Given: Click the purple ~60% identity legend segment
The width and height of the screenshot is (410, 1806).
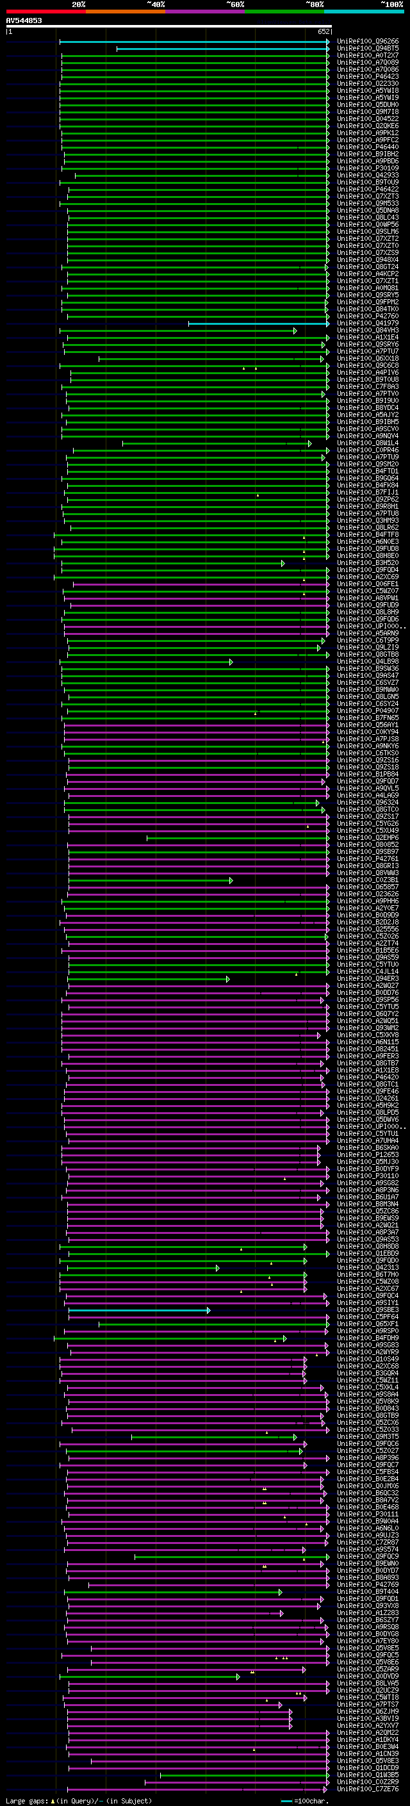Looking at the screenshot, I should pyautogui.click(x=206, y=12).
